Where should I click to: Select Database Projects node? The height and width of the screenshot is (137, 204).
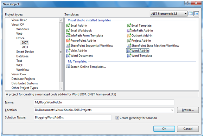click(23, 79)
